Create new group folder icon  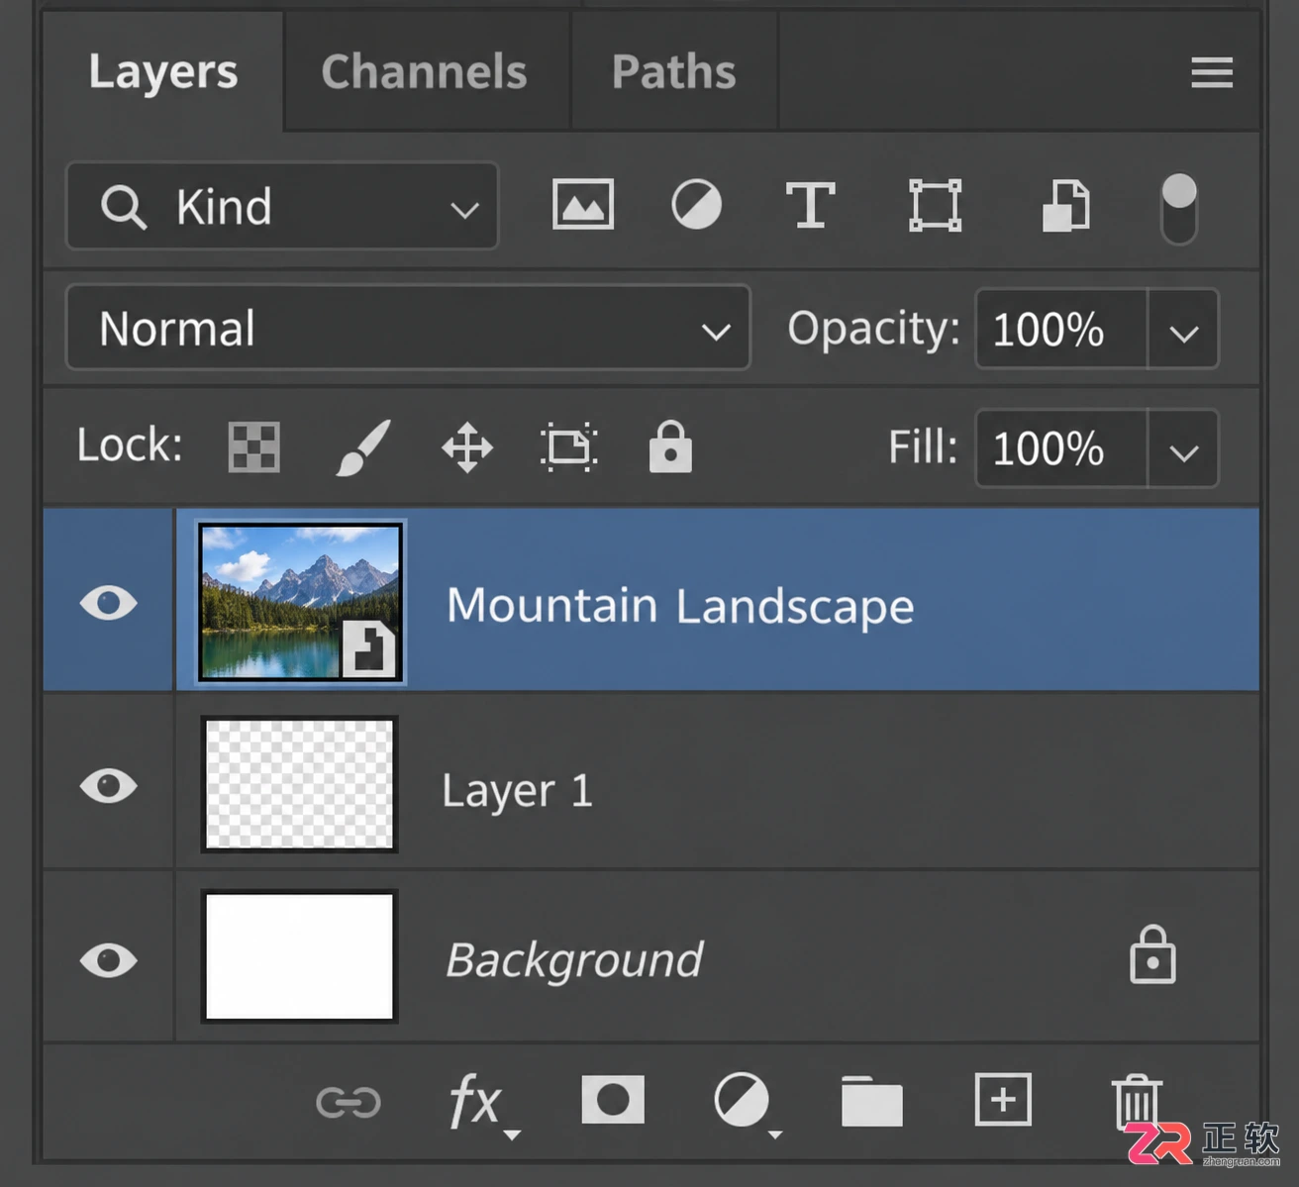click(x=871, y=1100)
